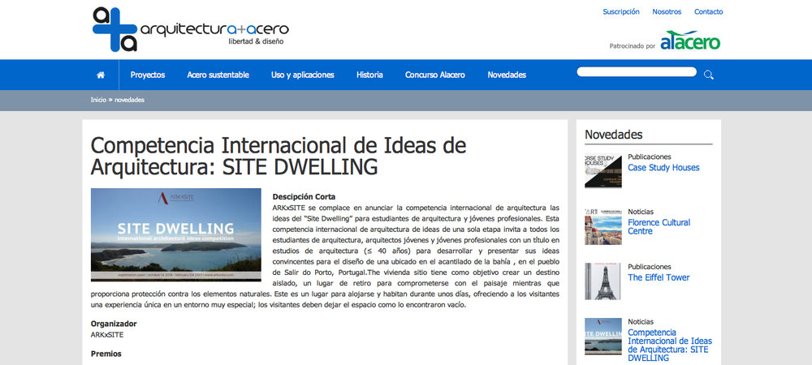Click the home icon in navigation bar
Screen dimensions: 812x365
click(101, 75)
